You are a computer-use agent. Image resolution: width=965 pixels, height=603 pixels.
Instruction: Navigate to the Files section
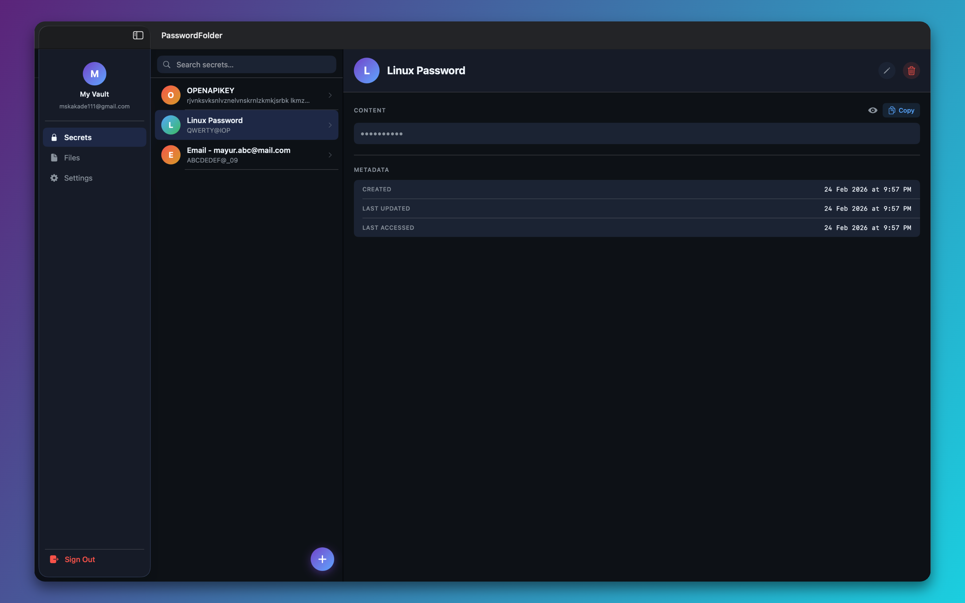pos(72,157)
